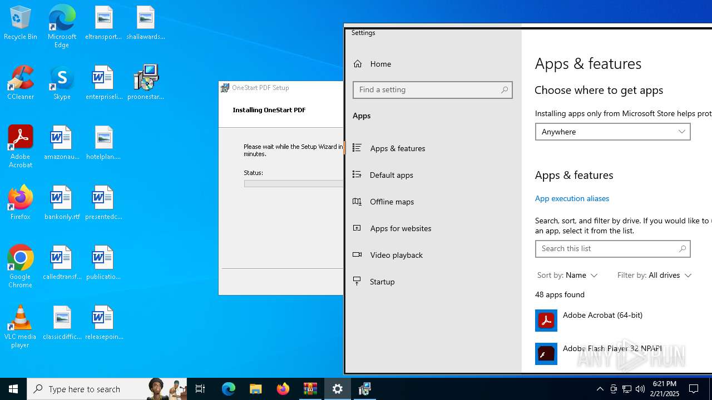
Task: Select Adobe Acrobat (64-bit) app entry
Action: (x=623, y=320)
